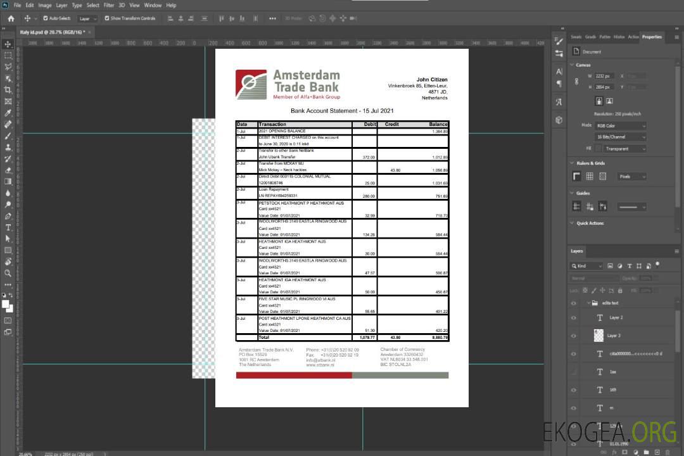
Task: Switch to the Layers panel tab
Action: pos(577,251)
